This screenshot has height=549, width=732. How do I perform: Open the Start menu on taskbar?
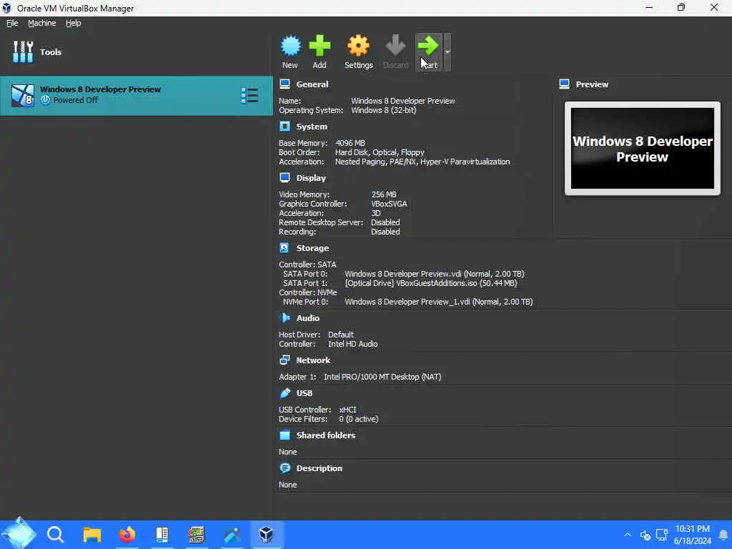point(19,534)
